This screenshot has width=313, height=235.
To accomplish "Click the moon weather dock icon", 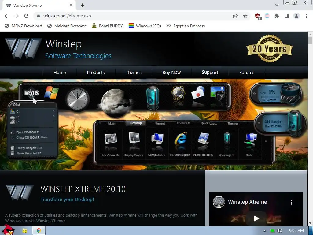I will click(x=115, y=102).
